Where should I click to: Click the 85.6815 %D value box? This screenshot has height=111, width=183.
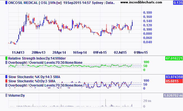pos(174,81)
